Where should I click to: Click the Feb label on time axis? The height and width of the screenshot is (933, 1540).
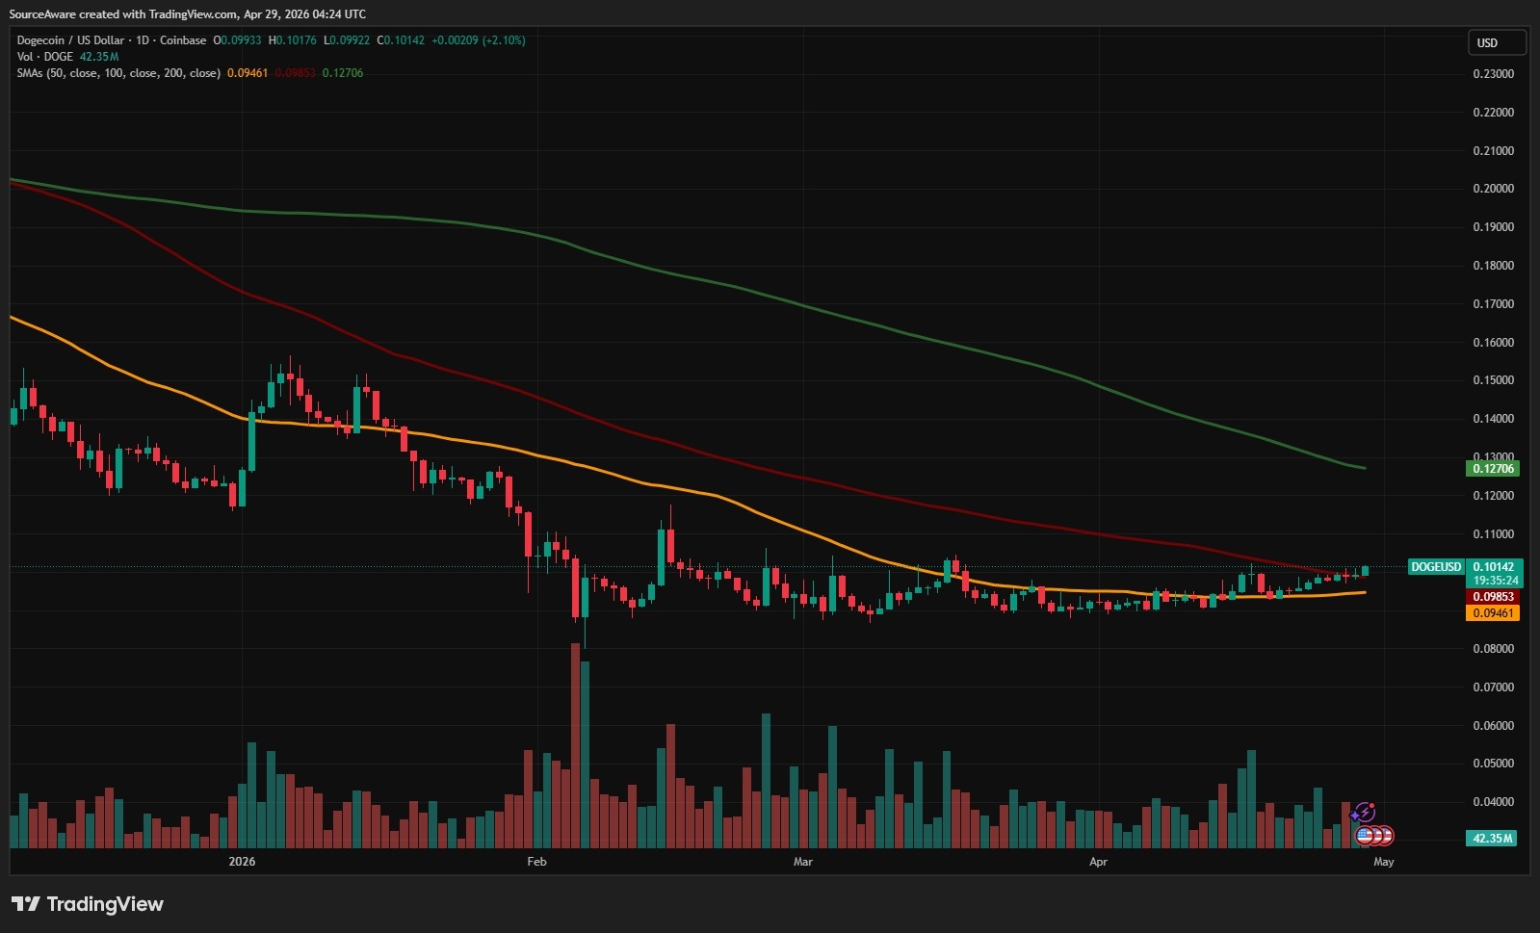[x=536, y=862]
